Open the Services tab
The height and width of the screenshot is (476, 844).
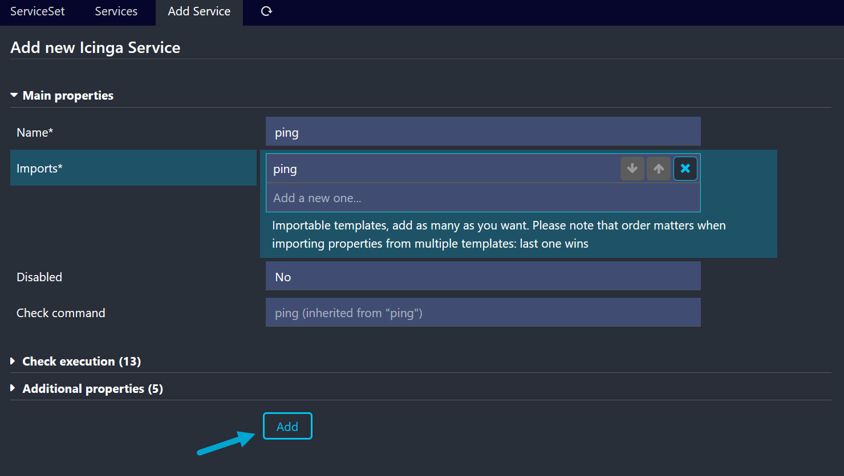click(116, 11)
